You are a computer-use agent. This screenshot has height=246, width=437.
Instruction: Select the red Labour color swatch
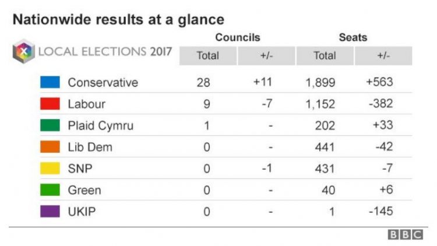point(50,104)
